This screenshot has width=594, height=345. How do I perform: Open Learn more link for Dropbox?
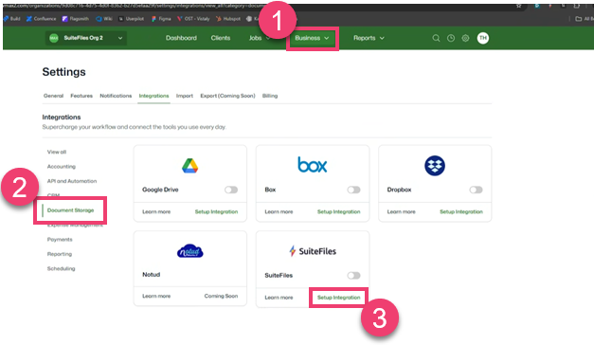(x=401, y=212)
